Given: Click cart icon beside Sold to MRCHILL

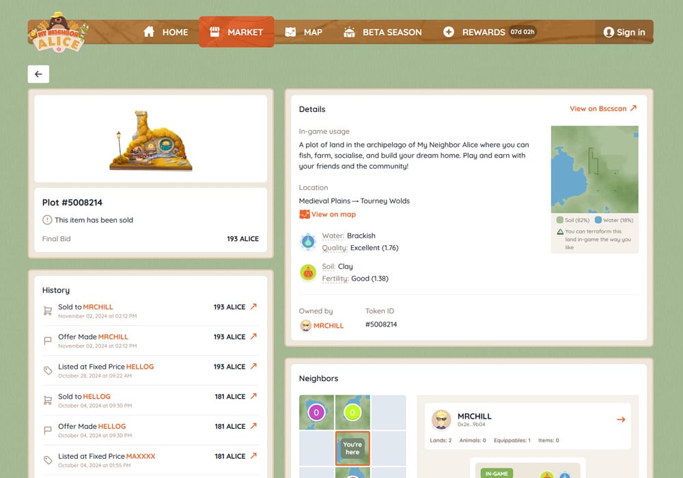Looking at the screenshot, I should point(48,311).
